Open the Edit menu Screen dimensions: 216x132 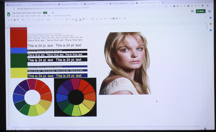pos(18,16)
